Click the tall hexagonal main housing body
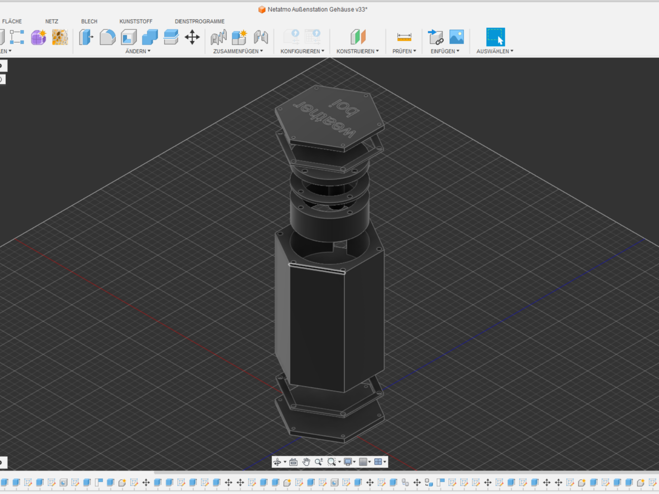This screenshot has width=659, height=494. pyautogui.click(x=329, y=314)
